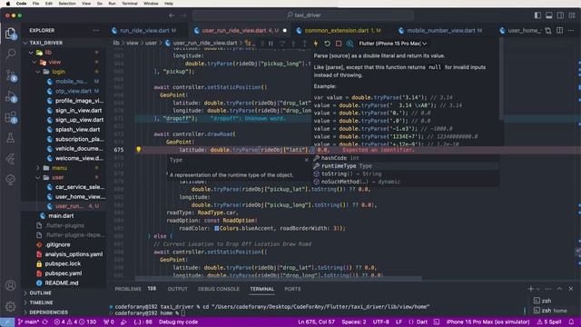Click the blueAccent color swatch in code
The image size is (581, 327).
pyautogui.click(x=216, y=228)
